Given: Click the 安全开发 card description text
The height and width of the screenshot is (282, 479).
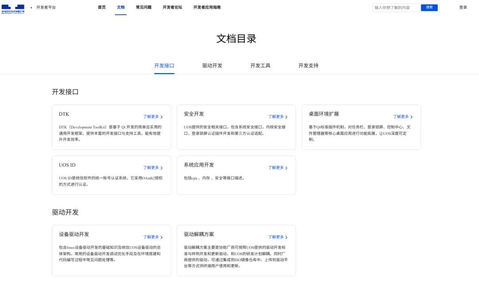Looking at the screenshot, I should click(235, 130).
